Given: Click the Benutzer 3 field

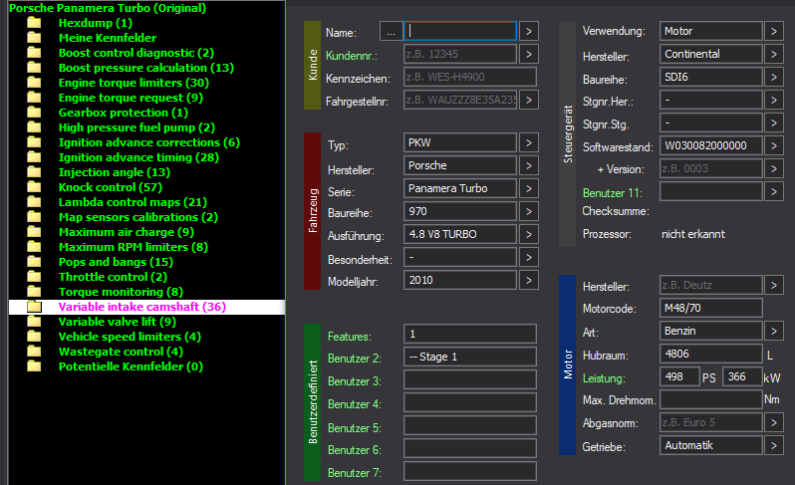Looking at the screenshot, I should pyautogui.click(x=470, y=379).
